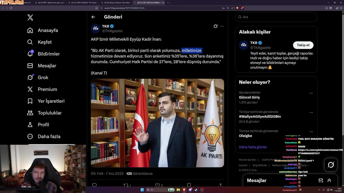Viewport: 344px width, 193px height.
Task: Open the @TKRgazete handle on the post
Action: coord(112,31)
